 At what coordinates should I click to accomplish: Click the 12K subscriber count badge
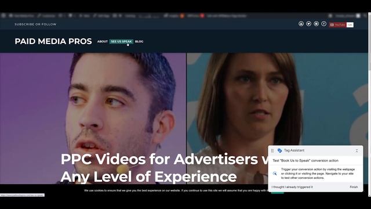coord(350,24)
